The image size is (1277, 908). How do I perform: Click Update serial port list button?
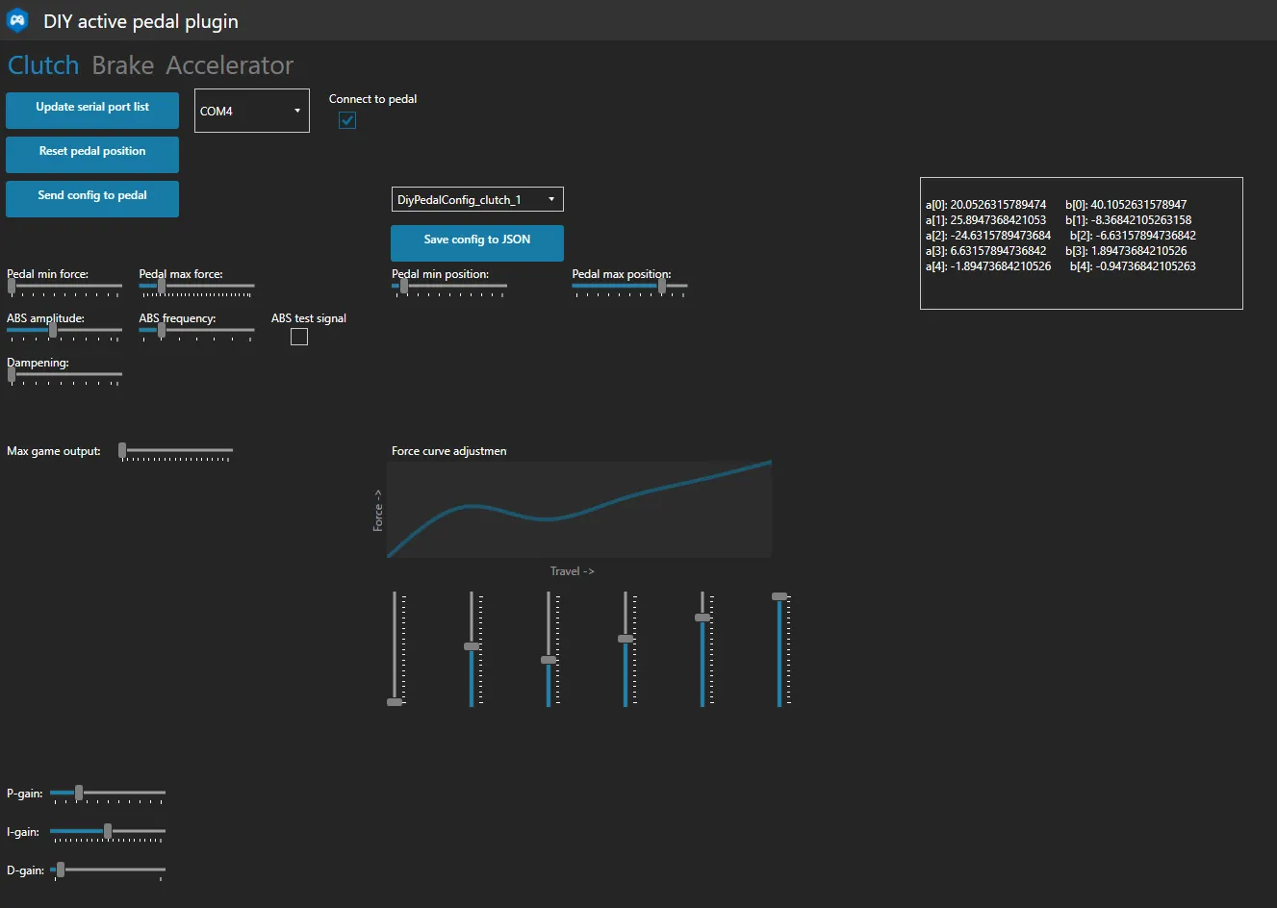click(x=92, y=111)
